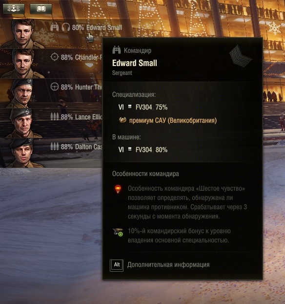Click the Edward Small name label in crew list
285x304 pixels.
click(104, 27)
